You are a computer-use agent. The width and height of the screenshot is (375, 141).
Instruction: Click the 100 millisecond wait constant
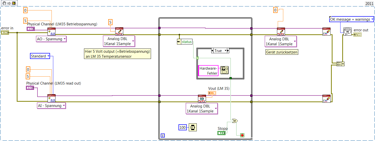pyautogui.click(x=183, y=128)
